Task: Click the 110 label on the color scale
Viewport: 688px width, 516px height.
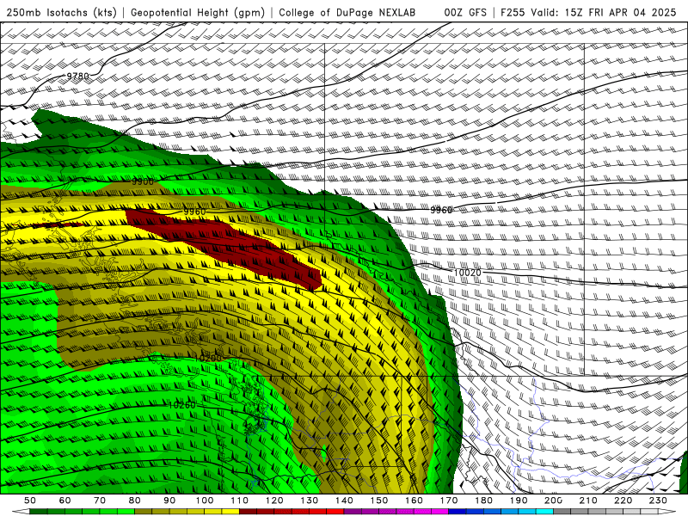Action: tap(239, 501)
